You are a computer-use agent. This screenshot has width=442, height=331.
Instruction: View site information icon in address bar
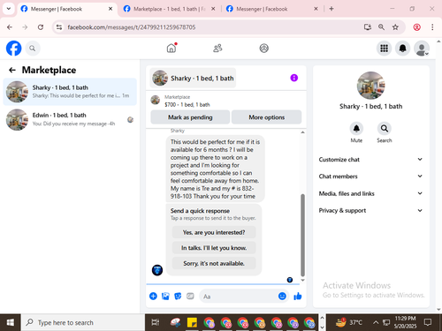coord(59,27)
